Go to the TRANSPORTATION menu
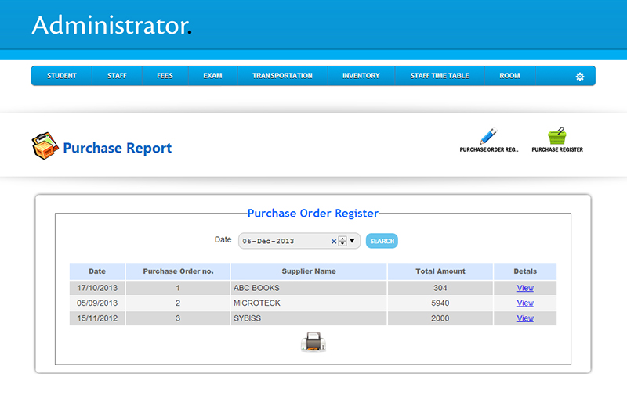 pos(282,76)
